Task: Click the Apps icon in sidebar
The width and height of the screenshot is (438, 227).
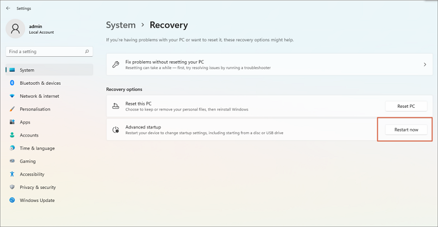Action: [x=12, y=122]
